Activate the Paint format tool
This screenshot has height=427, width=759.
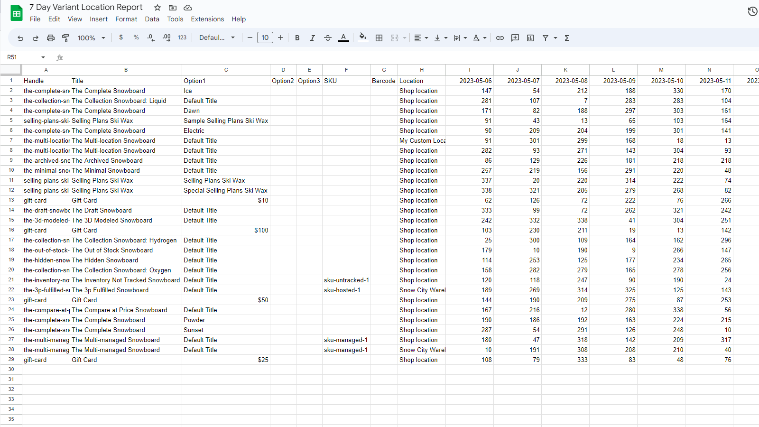click(x=65, y=38)
